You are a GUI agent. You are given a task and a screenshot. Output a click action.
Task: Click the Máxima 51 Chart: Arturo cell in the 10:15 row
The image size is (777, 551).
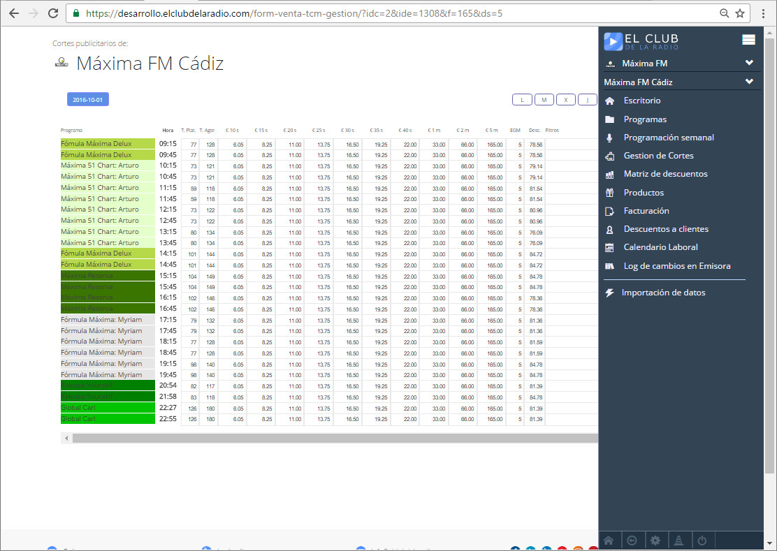point(108,166)
